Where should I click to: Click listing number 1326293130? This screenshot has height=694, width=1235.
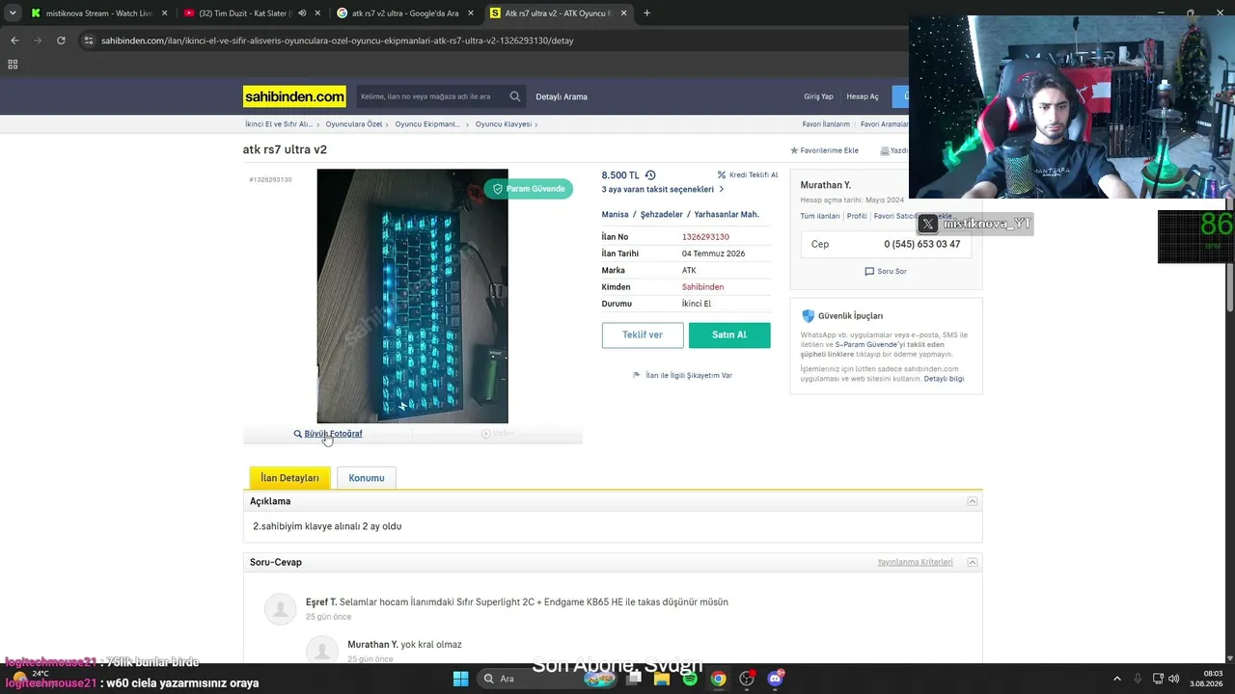705,237
